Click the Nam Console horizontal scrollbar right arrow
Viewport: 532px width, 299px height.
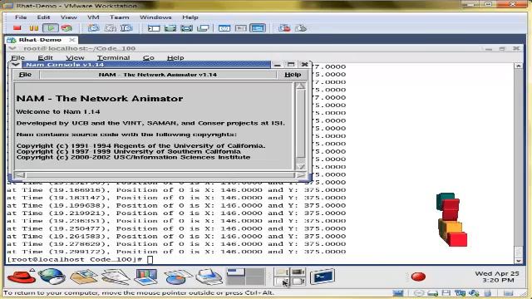coord(301,175)
